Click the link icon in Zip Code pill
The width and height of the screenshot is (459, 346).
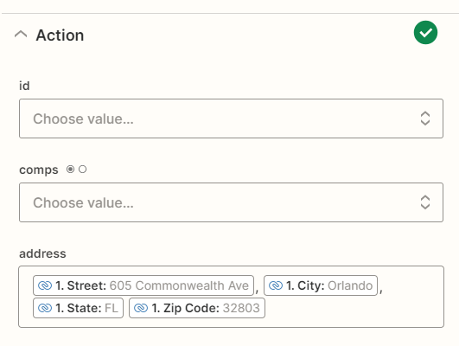(x=141, y=308)
